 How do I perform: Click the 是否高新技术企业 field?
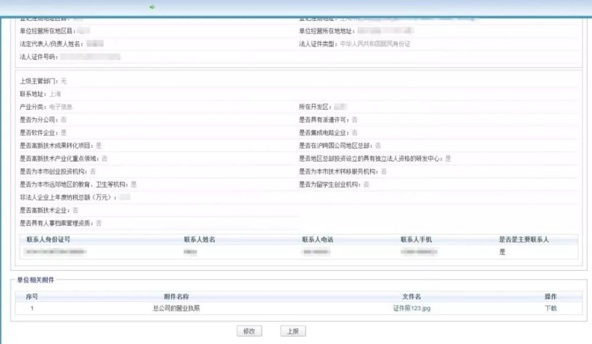tap(49, 210)
